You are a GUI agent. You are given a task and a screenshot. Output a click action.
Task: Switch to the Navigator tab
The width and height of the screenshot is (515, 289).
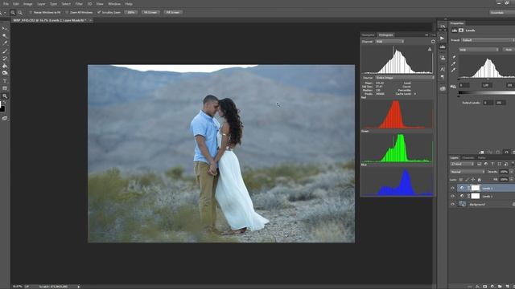(x=369, y=35)
